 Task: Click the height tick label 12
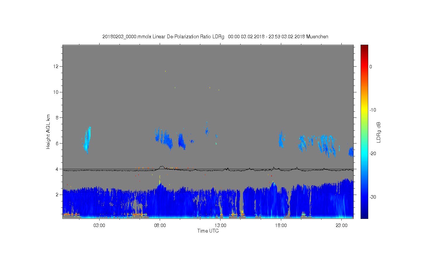click(56, 66)
